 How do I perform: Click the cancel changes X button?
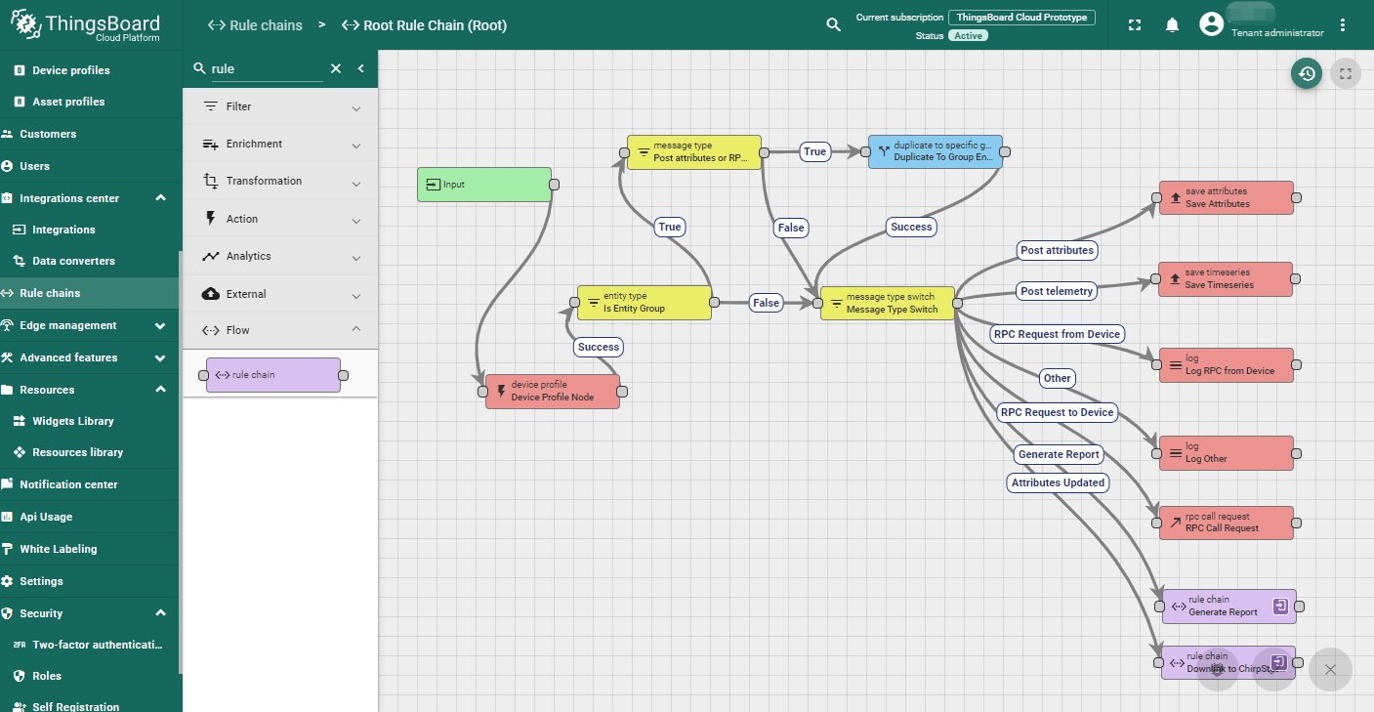pos(1330,670)
